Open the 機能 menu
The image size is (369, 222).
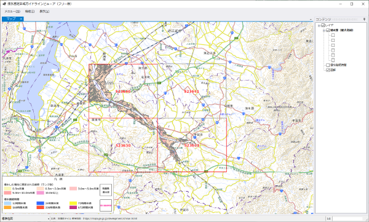point(30,11)
